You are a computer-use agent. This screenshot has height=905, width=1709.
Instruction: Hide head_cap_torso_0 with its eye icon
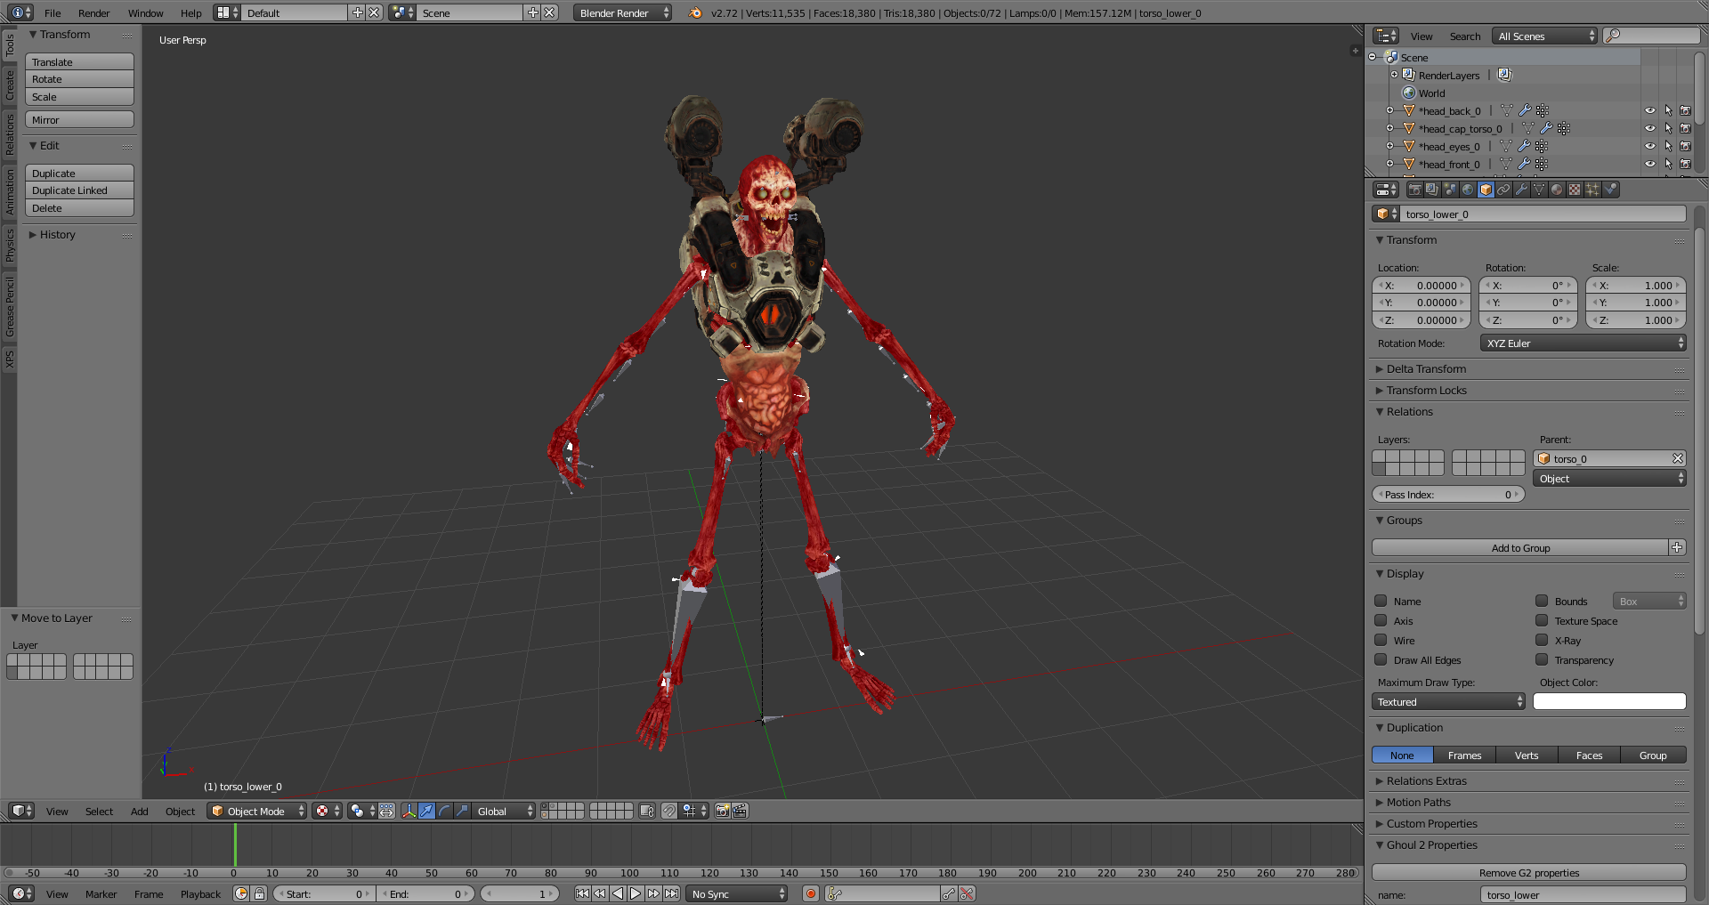pos(1649,129)
